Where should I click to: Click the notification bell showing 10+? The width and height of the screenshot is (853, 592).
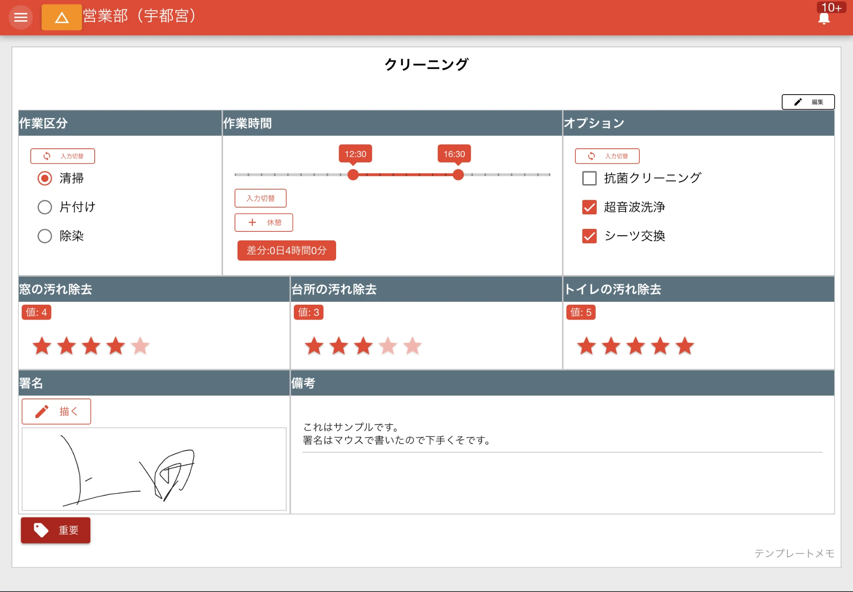tap(825, 18)
